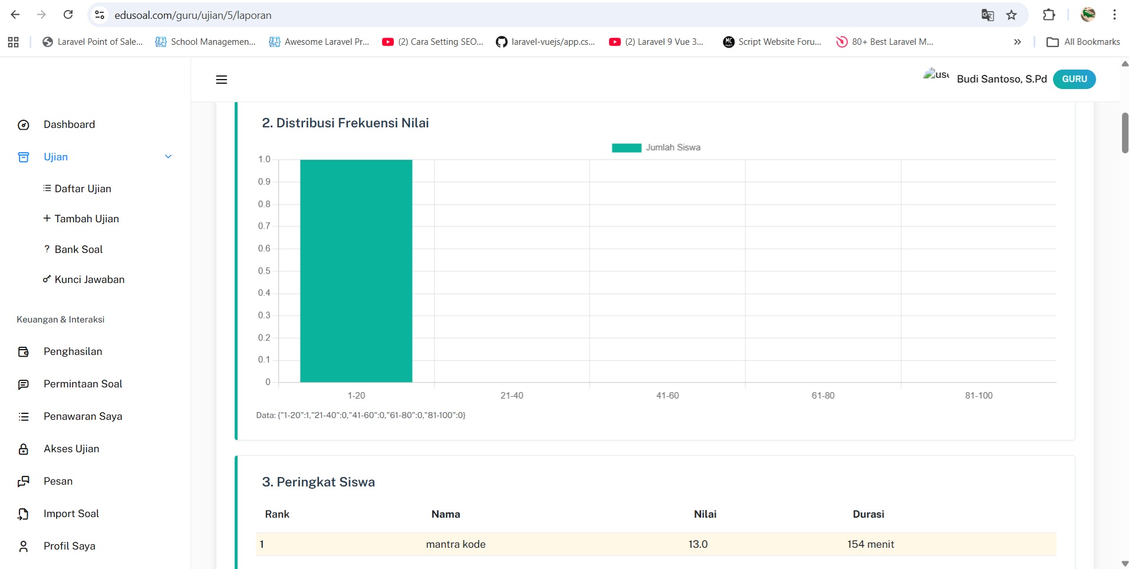The width and height of the screenshot is (1129, 569).
Task: Click the Penghasilan wallet icon
Action: 24,352
